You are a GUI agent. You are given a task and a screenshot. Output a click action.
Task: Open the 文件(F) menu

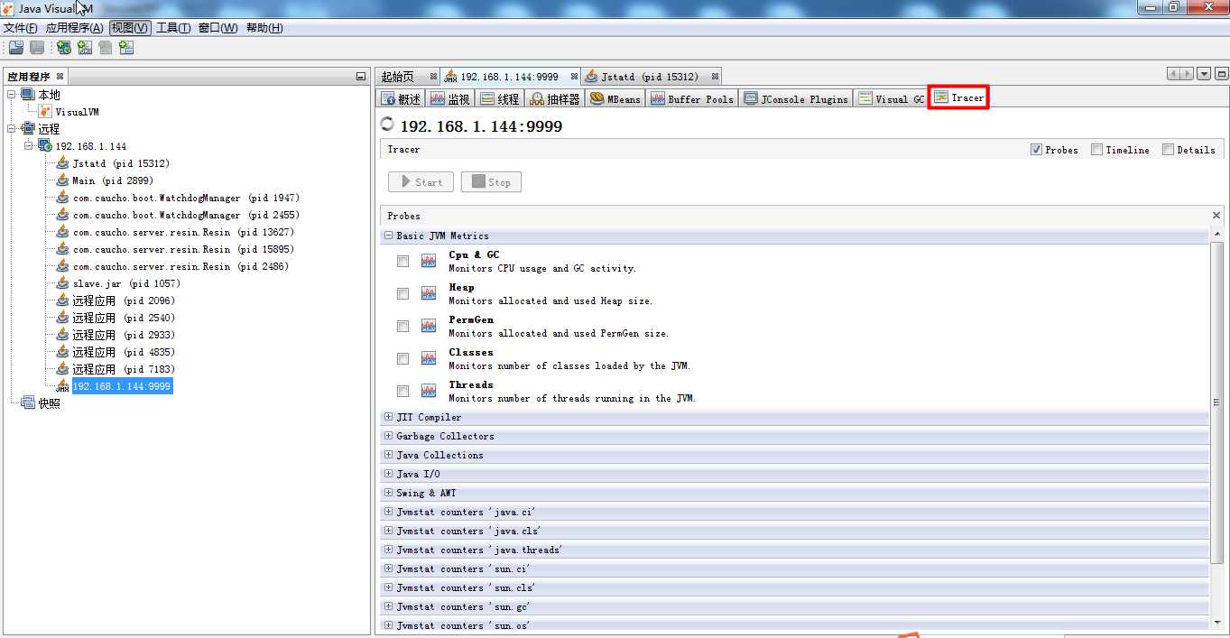point(21,28)
